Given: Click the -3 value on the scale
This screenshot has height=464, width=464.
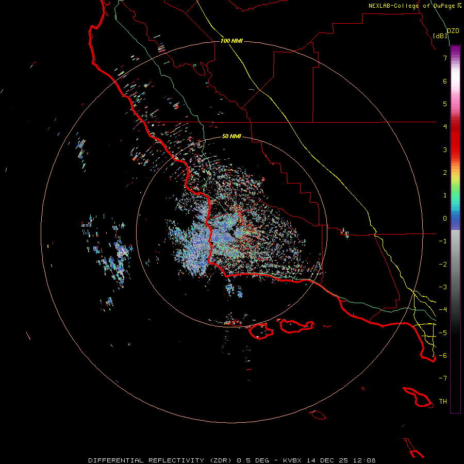Looking at the screenshot, I should [443, 287].
